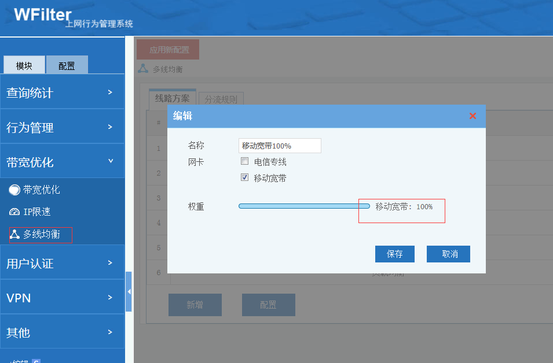This screenshot has height=363, width=553.
Task: Click the WFilter logo
Action: click(x=43, y=14)
